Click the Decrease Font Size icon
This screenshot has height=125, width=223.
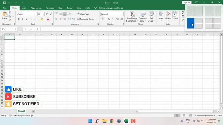[51, 14]
